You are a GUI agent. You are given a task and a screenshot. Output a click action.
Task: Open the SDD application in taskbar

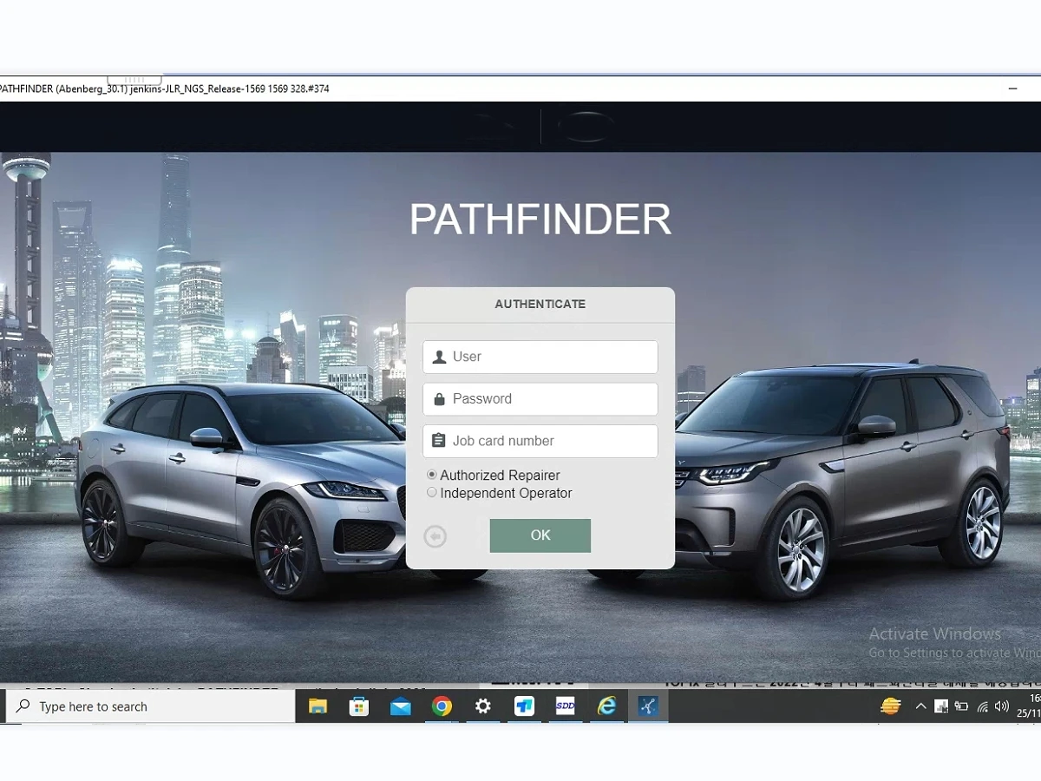pos(566,706)
